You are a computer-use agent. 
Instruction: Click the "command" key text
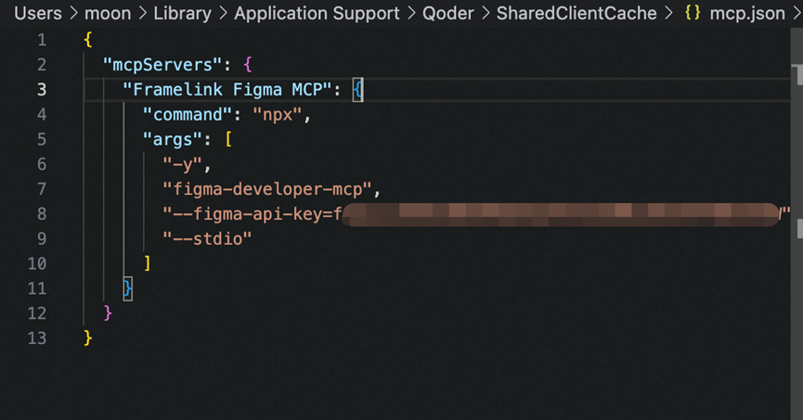(x=188, y=115)
